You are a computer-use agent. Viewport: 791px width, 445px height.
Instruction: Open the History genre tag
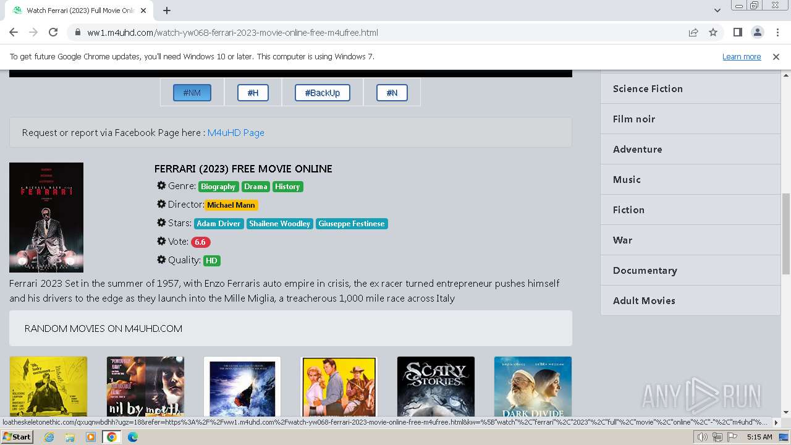coord(287,187)
